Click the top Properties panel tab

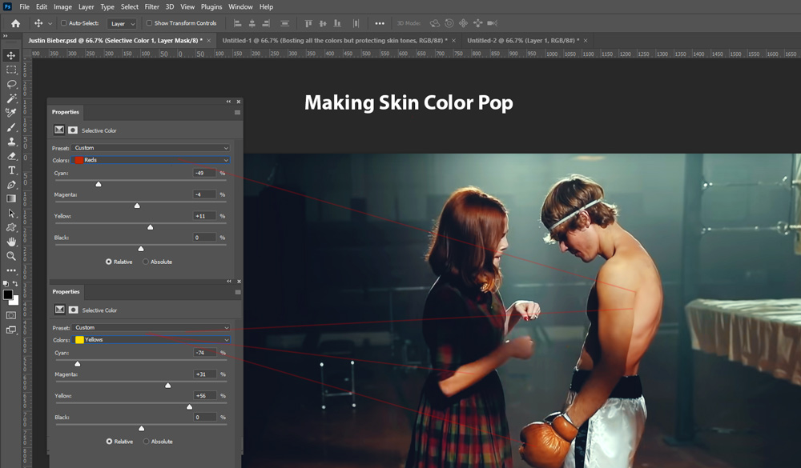[66, 112]
